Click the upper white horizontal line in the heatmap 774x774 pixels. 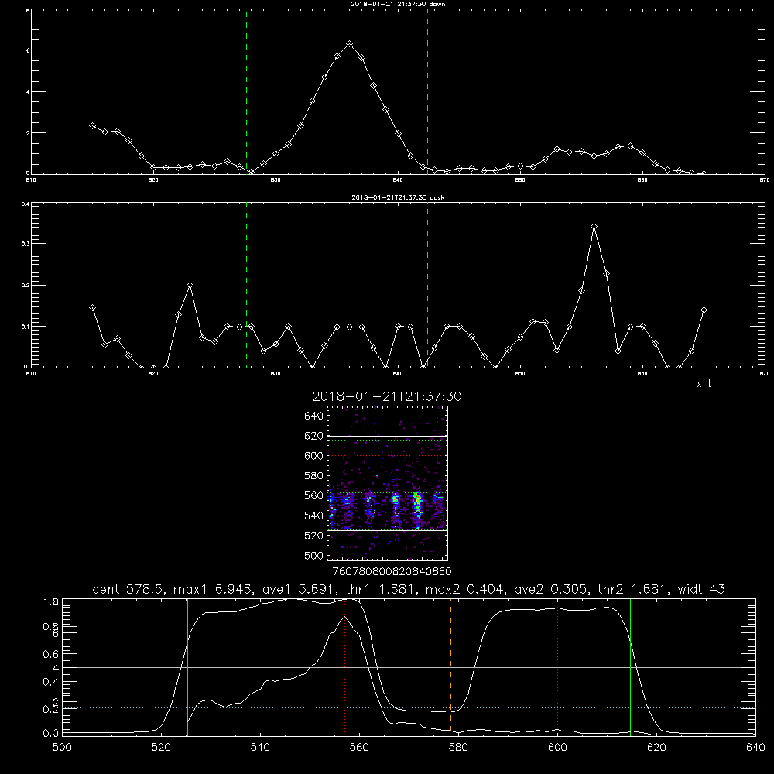[388, 436]
